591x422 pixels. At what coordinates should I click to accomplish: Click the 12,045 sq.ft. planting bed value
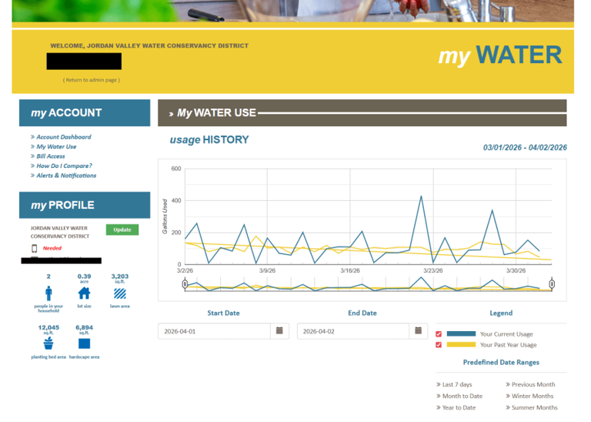point(48,330)
